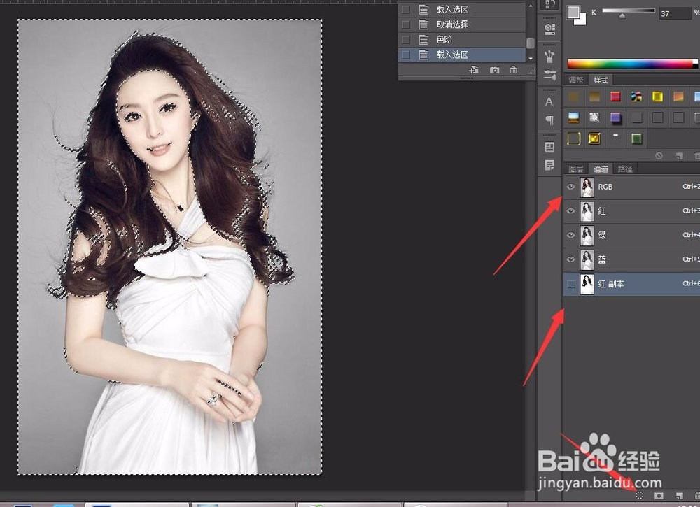Screen dimensions: 700x507
Task: Create new channel via page icon
Action: pos(680,495)
